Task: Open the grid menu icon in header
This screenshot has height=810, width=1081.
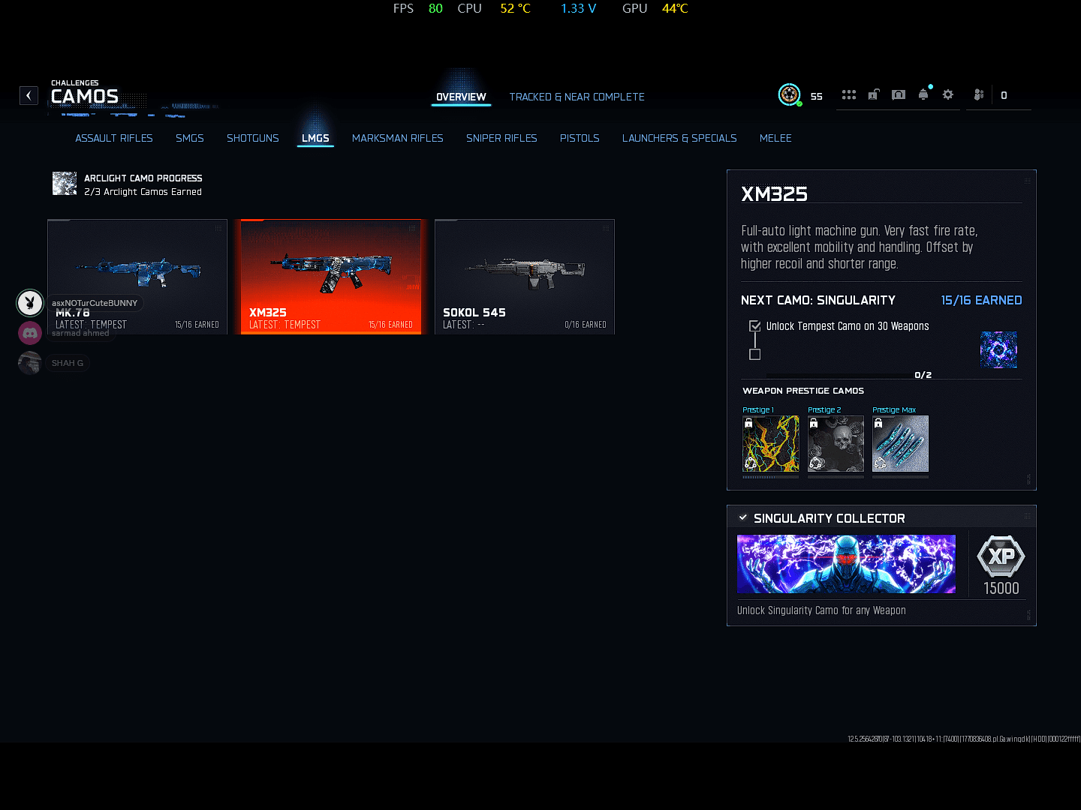Action: [848, 95]
